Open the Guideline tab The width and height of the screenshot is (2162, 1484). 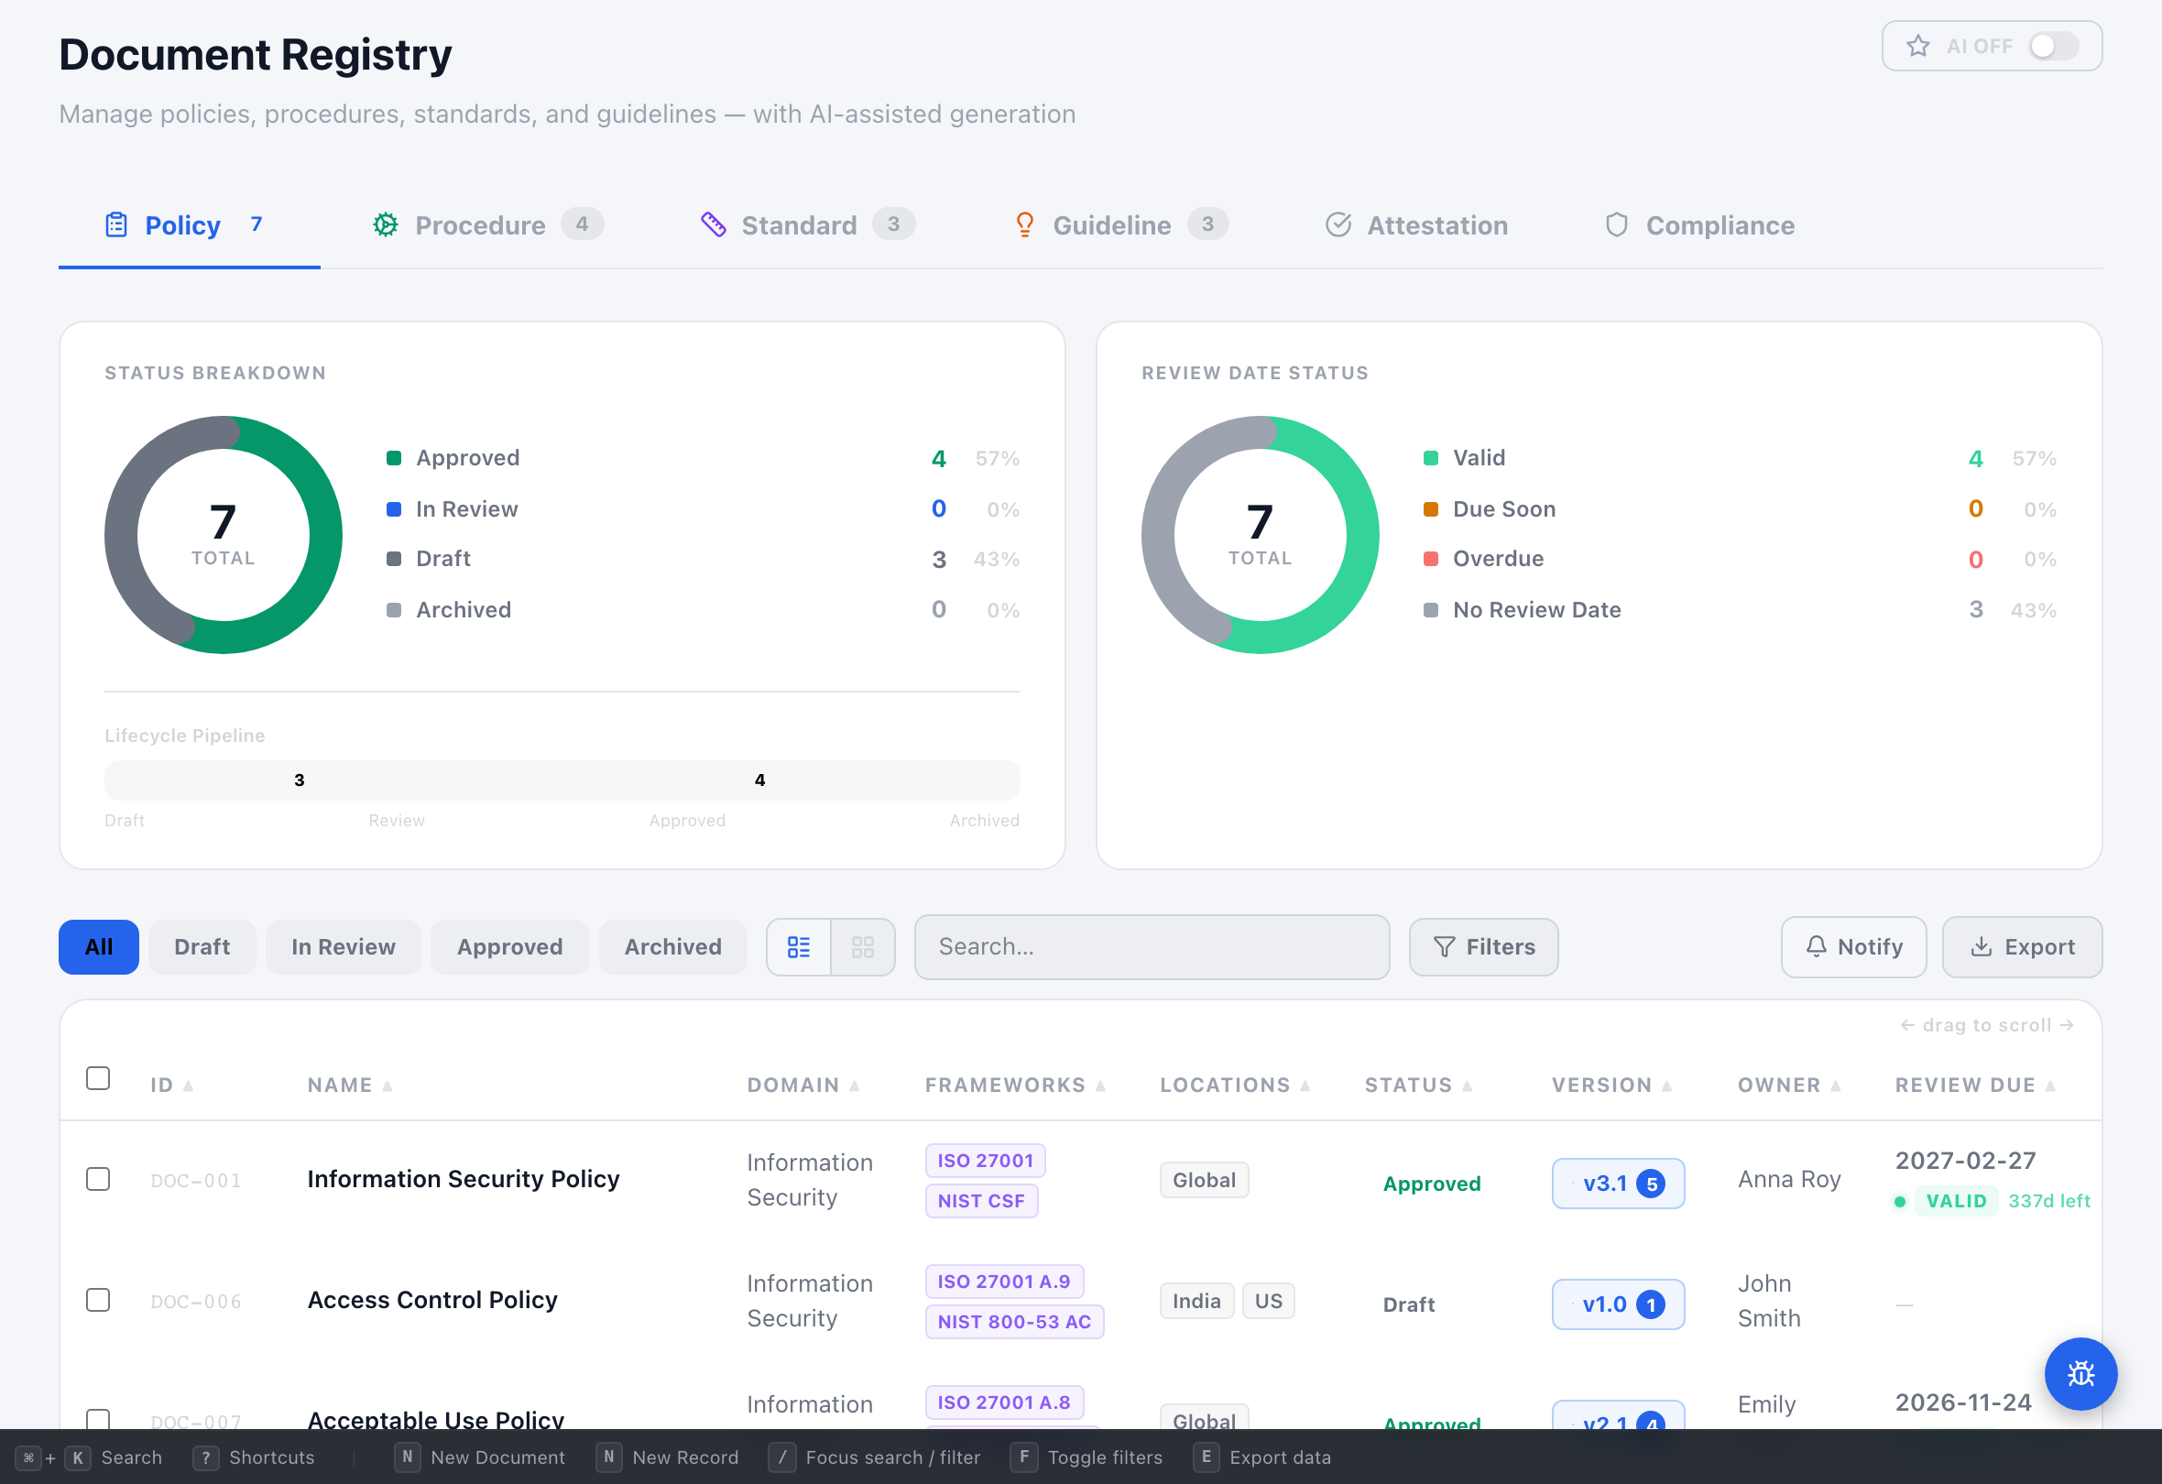1110,224
